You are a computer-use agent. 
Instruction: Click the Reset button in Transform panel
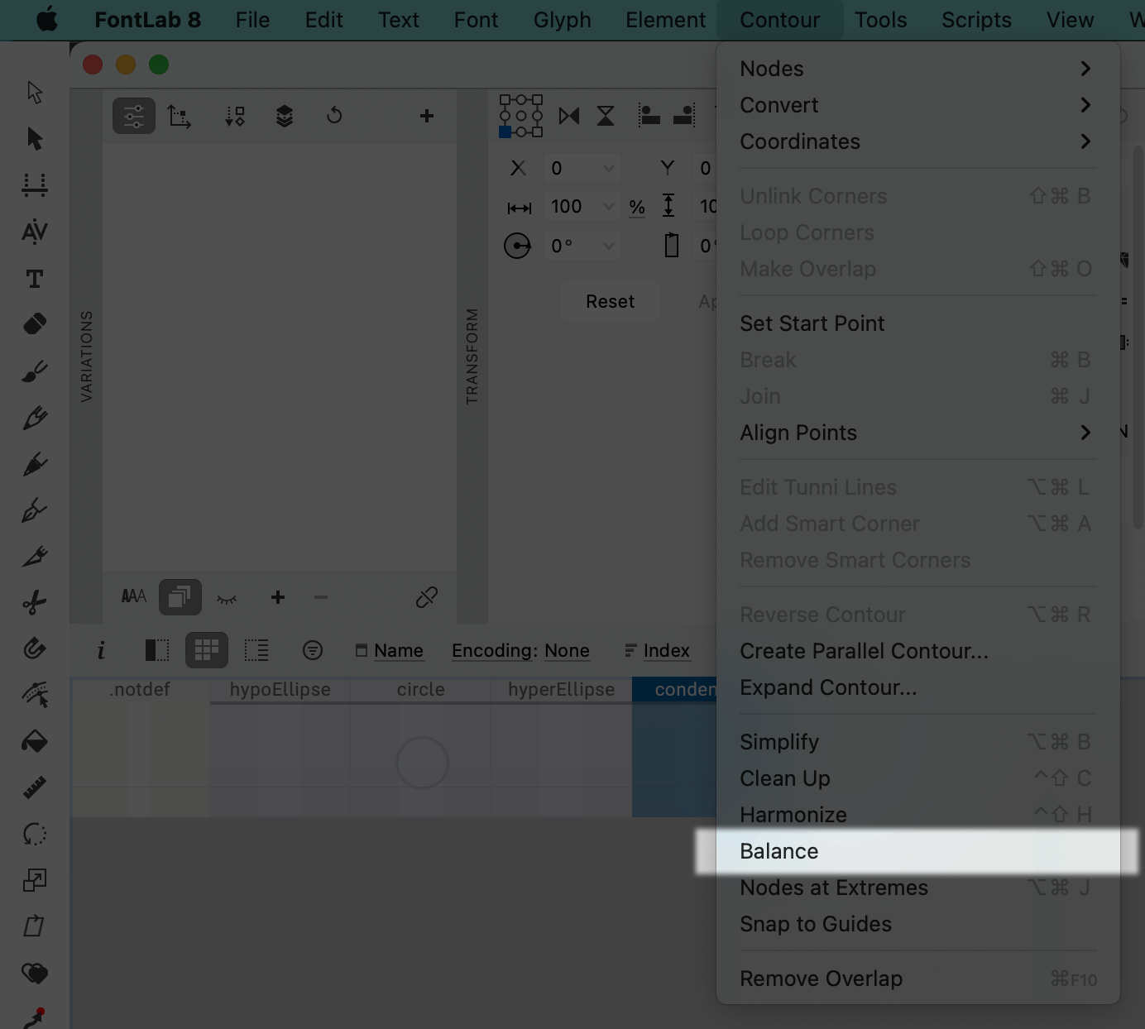611,302
